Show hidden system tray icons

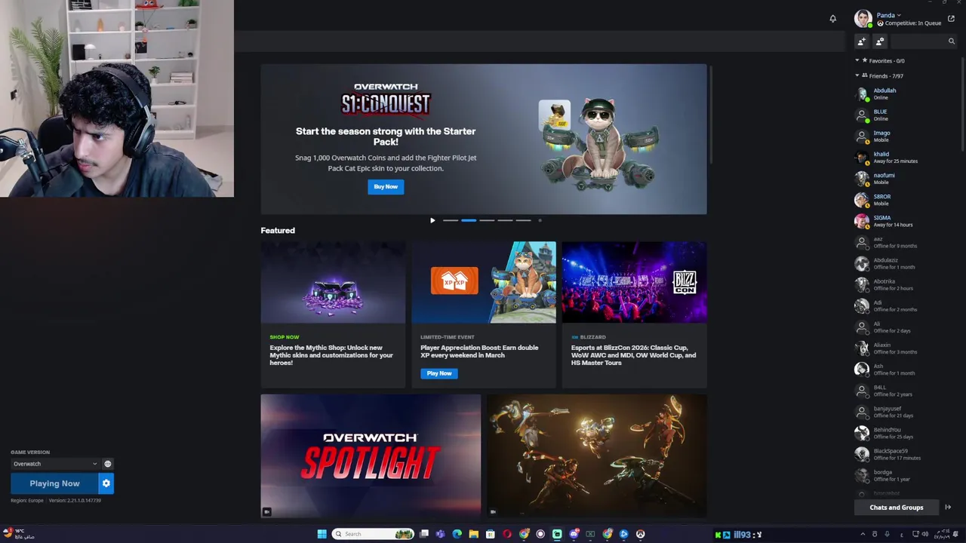(863, 534)
